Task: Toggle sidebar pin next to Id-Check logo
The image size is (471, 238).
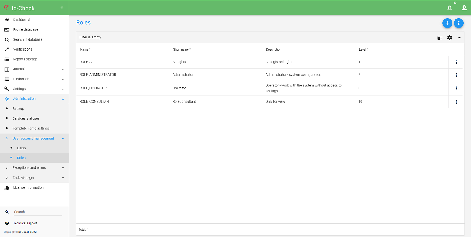Action: (x=62, y=7)
